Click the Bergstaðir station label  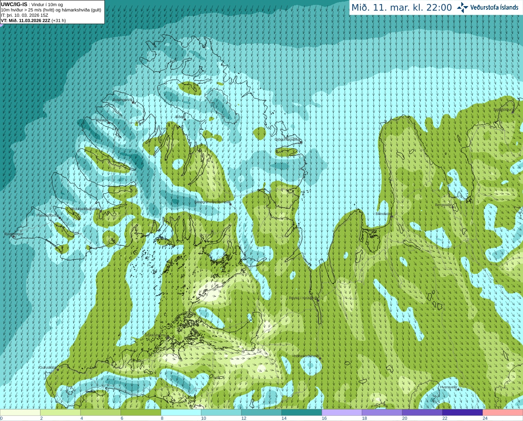point(443,205)
